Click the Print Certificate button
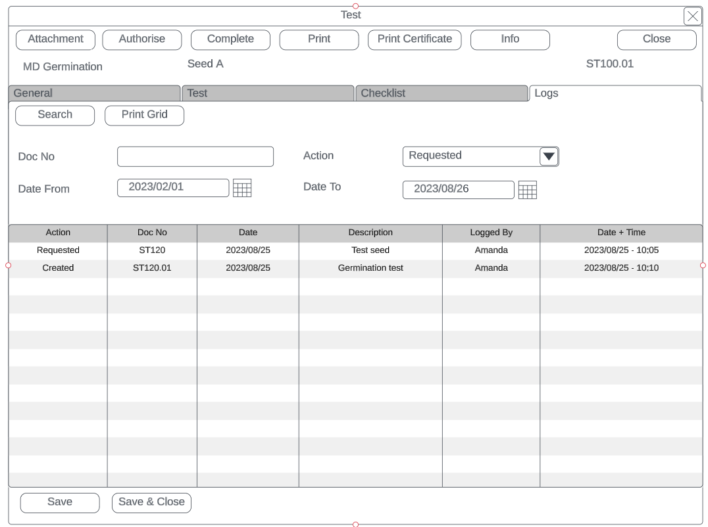 coord(415,39)
